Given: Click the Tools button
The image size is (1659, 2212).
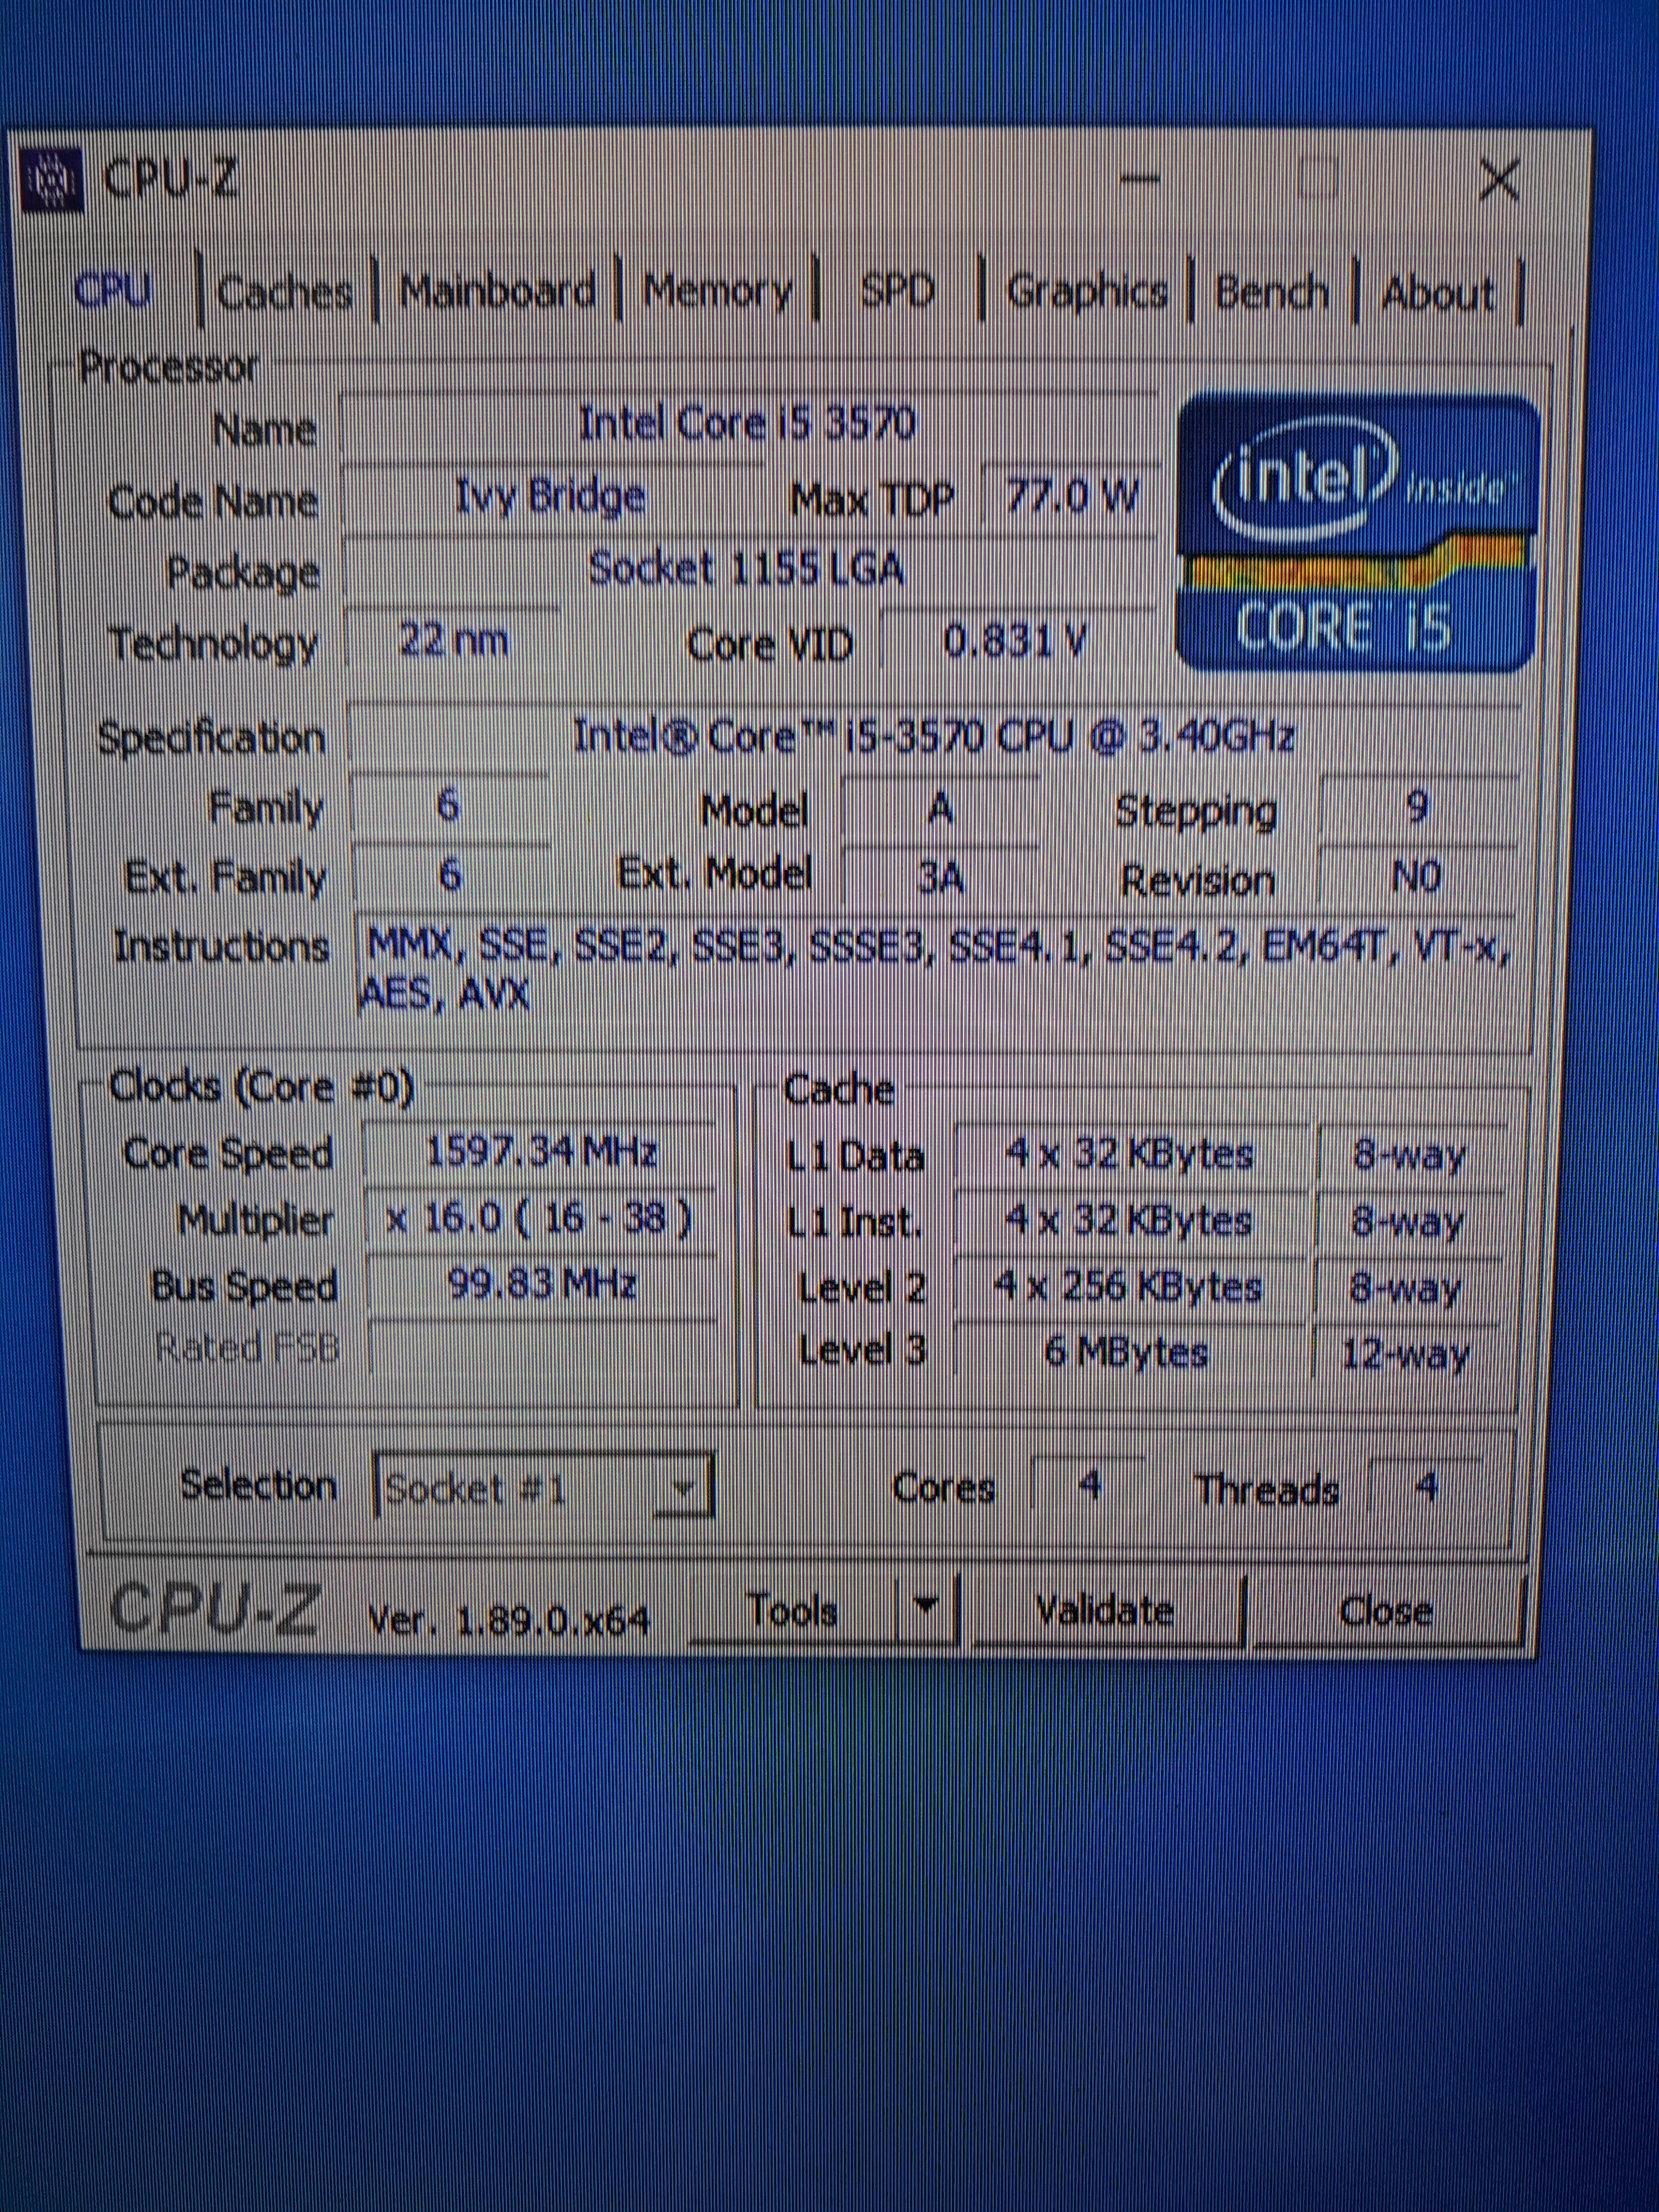Looking at the screenshot, I should pyautogui.click(x=792, y=1610).
